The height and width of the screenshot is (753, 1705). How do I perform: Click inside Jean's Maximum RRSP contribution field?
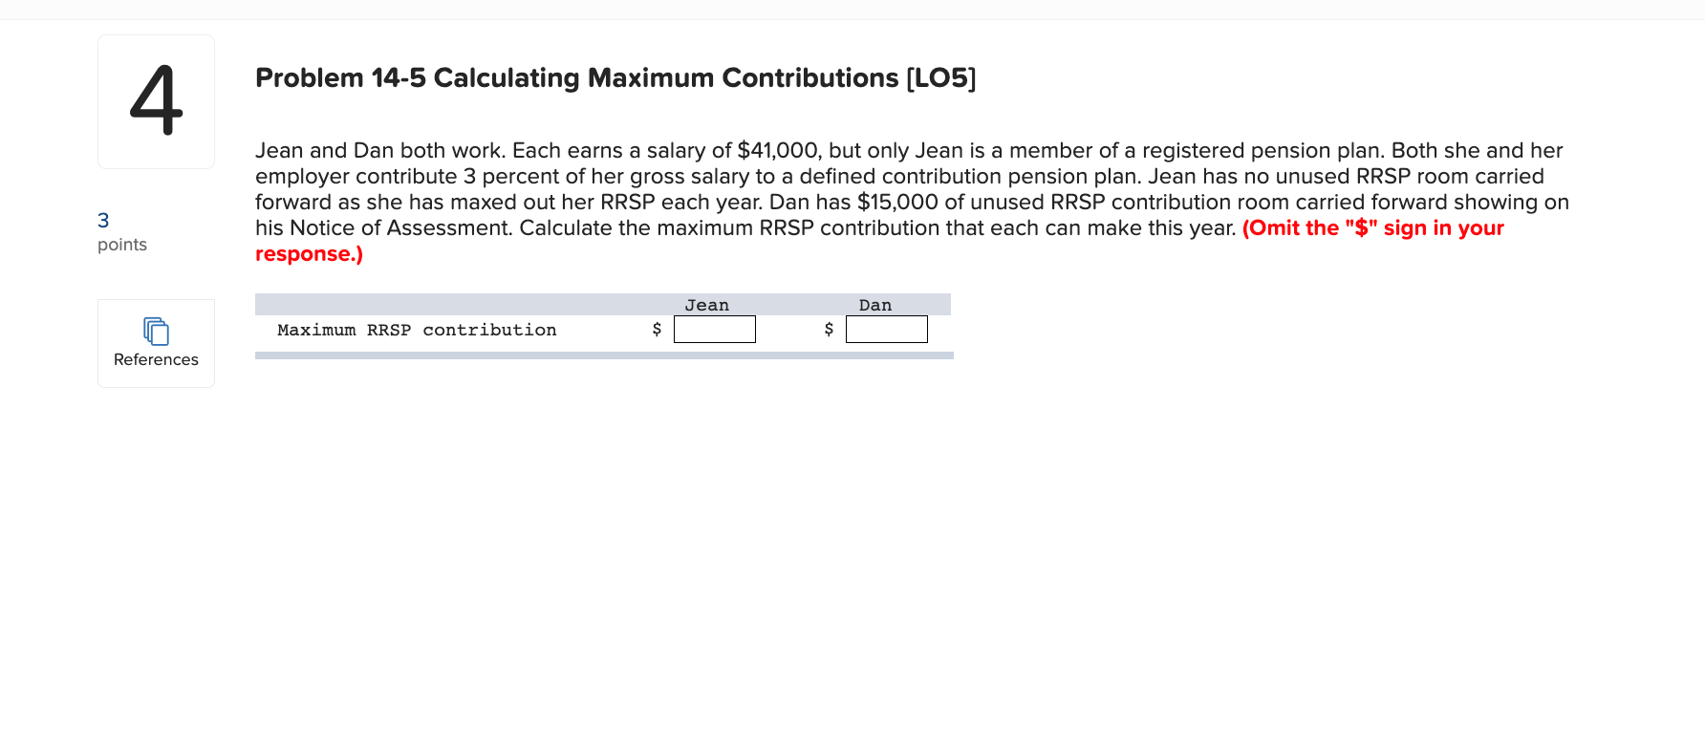click(715, 329)
